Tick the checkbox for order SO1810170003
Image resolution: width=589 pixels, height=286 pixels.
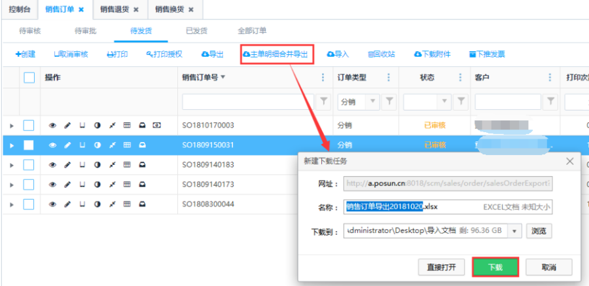coord(29,125)
